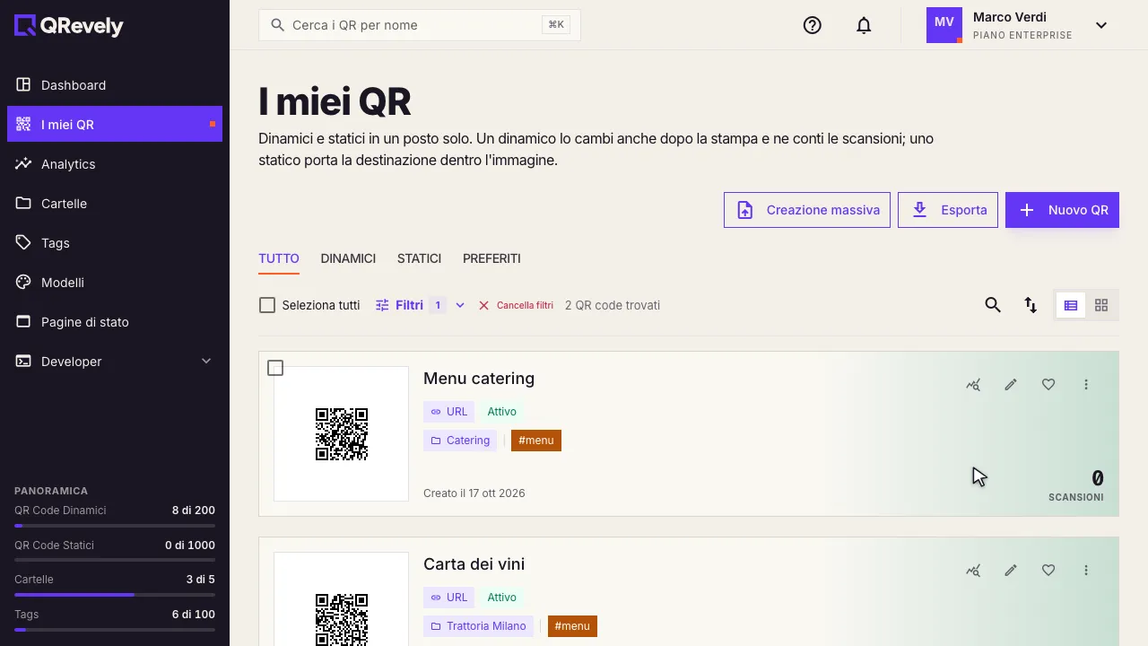Open Marco Verdi account dropdown
The width and height of the screenshot is (1148, 646).
pyautogui.click(x=1101, y=25)
